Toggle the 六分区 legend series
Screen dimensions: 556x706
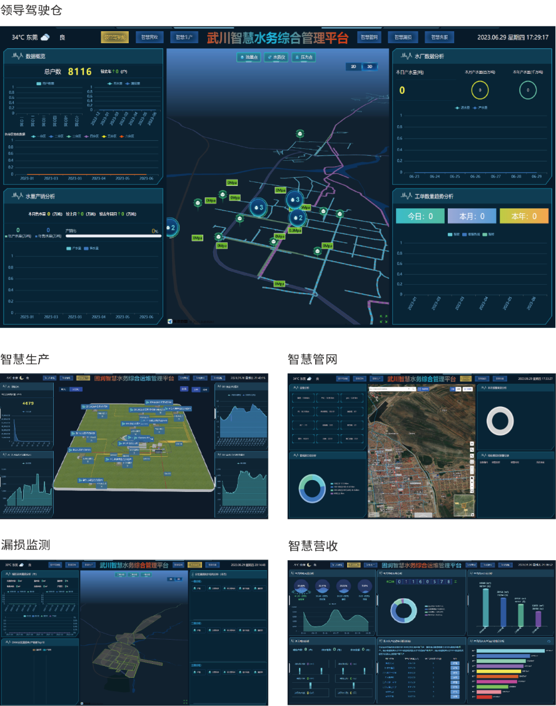click(126, 136)
